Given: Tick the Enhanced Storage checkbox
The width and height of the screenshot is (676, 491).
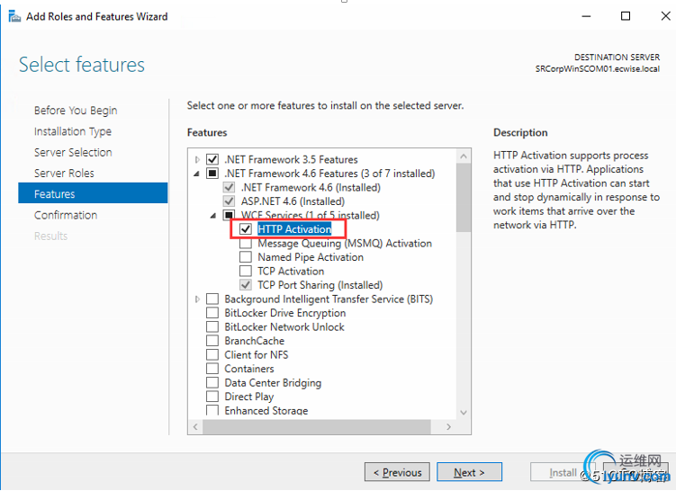Looking at the screenshot, I should (212, 410).
